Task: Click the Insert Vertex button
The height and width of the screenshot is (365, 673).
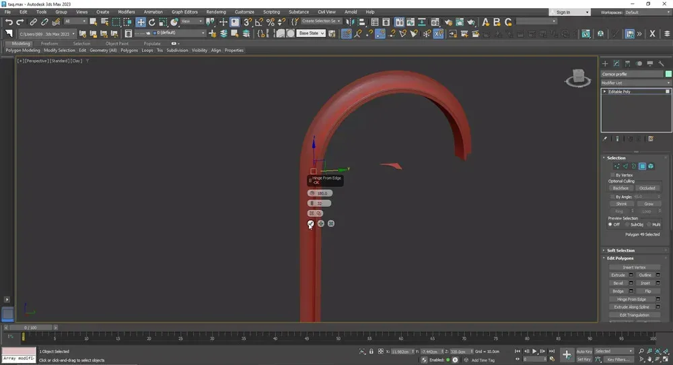Action: pos(634,267)
